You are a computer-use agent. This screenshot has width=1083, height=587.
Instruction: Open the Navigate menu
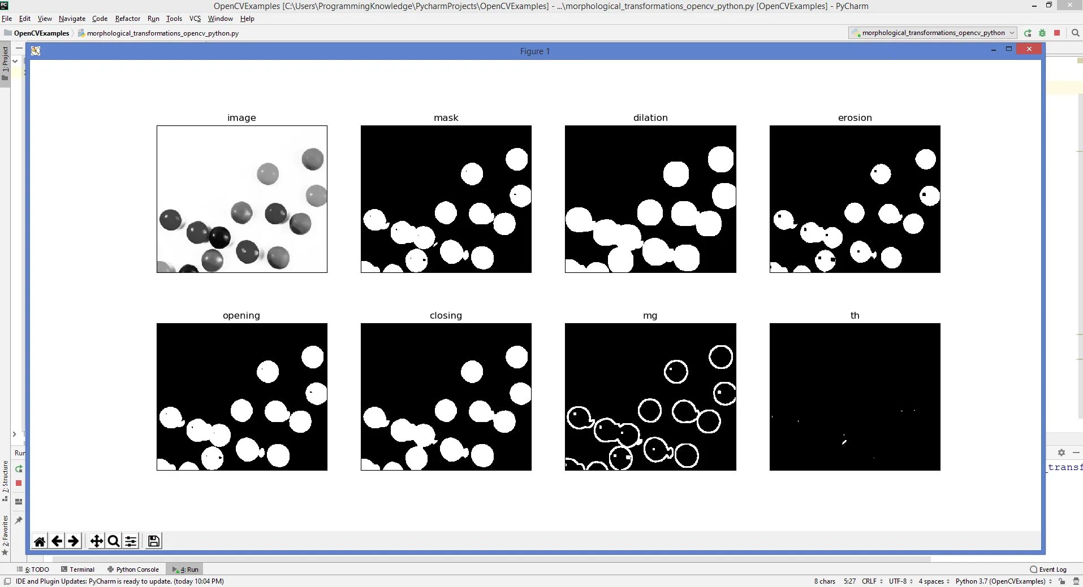pyautogui.click(x=72, y=19)
